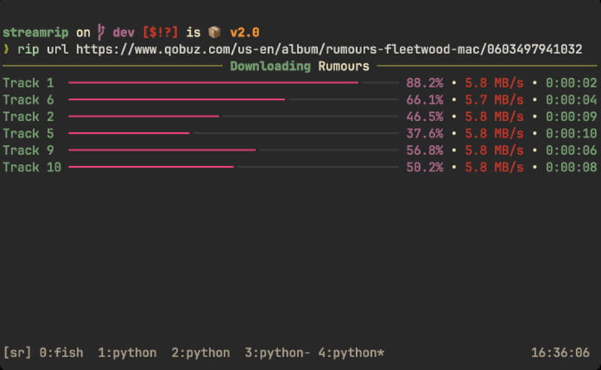Click the git branch symbol before dev
The image size is (601, 370).
[101, 32]
